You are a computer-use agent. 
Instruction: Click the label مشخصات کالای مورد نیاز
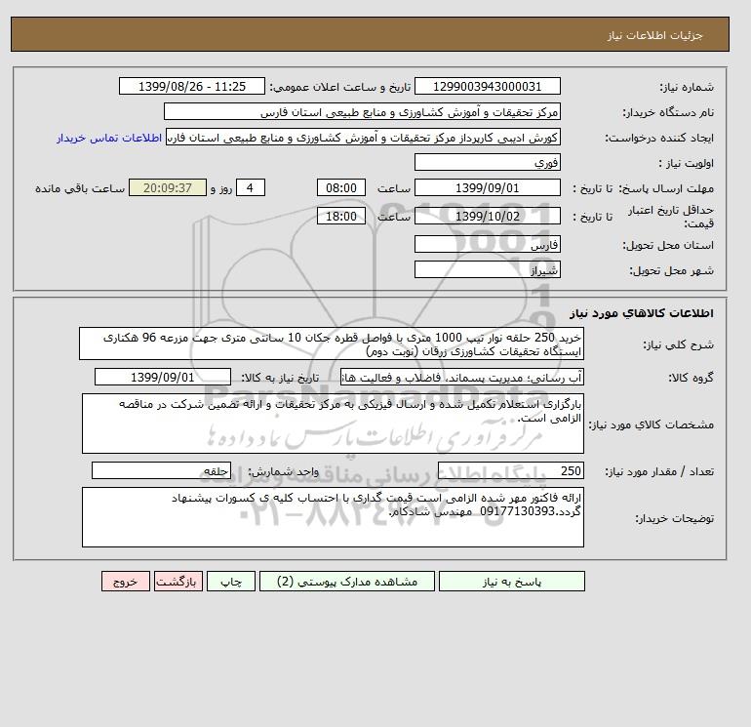651,425
